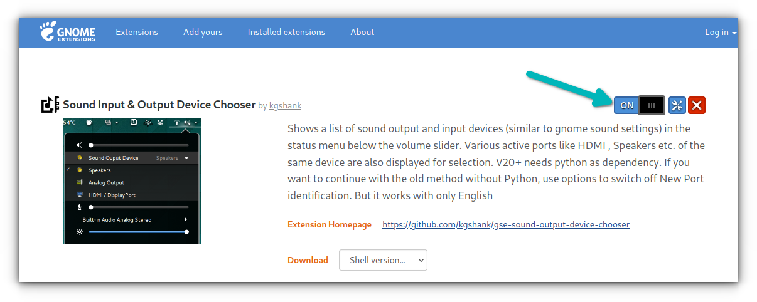The height and width of the screenshot is (302, 757).
Task: Select checked Speakers option in preview
Action: (99, 170)
